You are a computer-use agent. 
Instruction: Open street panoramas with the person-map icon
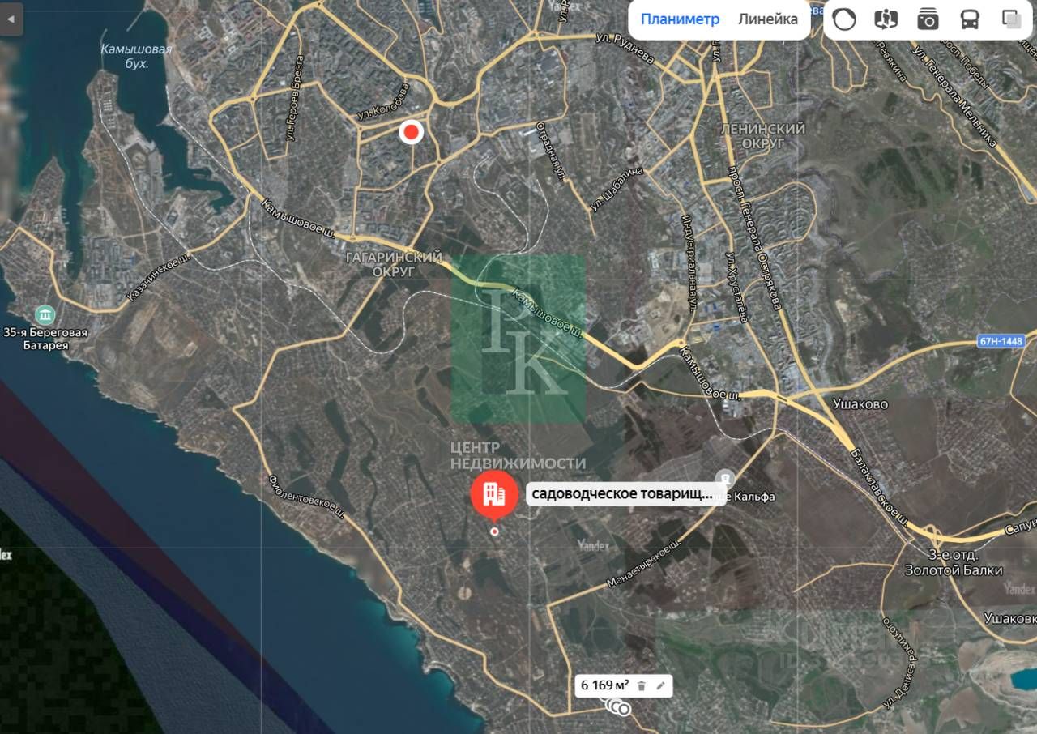pyautogui.click(x=886, y=19)
